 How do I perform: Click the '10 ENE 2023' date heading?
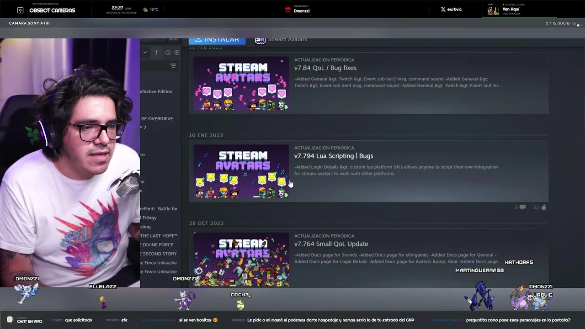click(206, 135)
